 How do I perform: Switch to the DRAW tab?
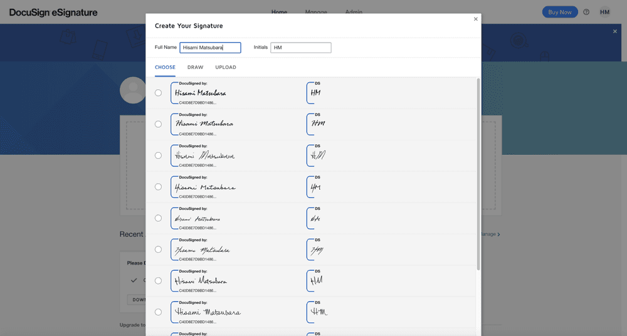pos(195,67)
